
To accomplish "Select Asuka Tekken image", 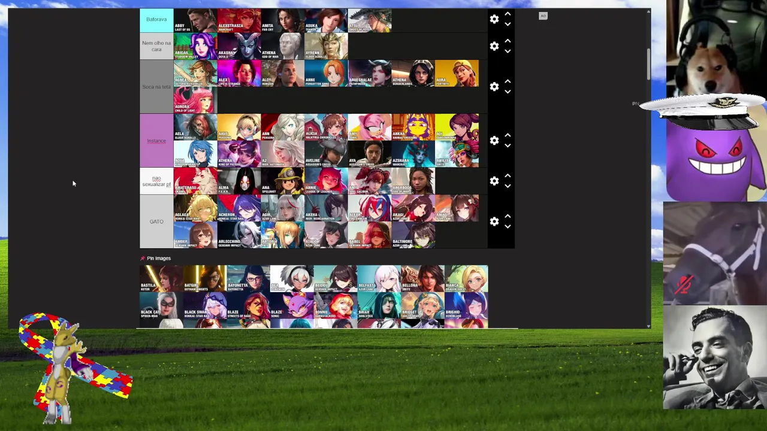I will 326,20.
